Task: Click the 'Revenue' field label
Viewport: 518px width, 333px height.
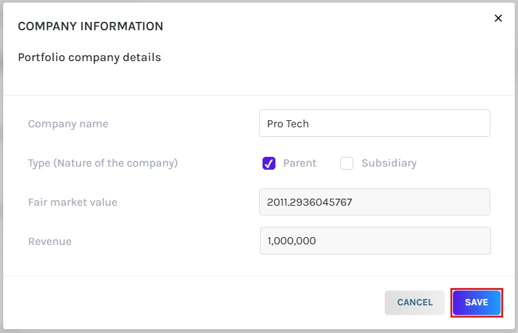Action: click(50, 242)
